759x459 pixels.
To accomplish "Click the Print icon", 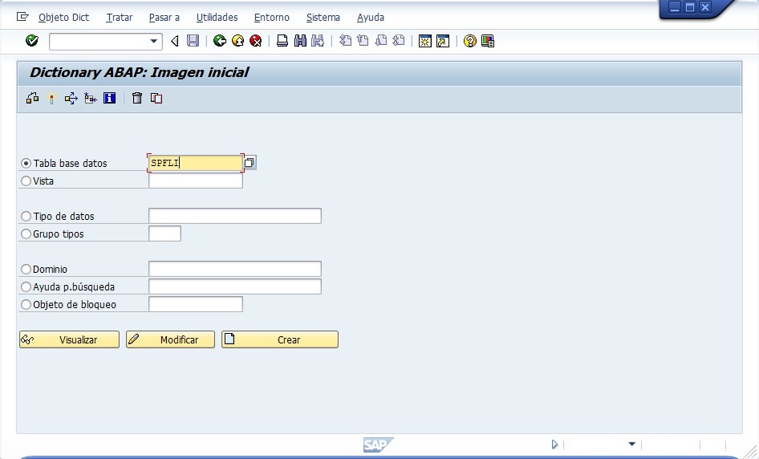I will point(282,41).
